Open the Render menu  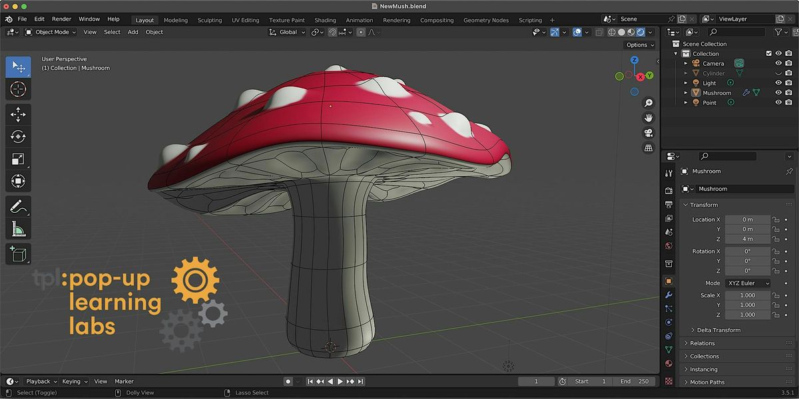click(61, 19)
